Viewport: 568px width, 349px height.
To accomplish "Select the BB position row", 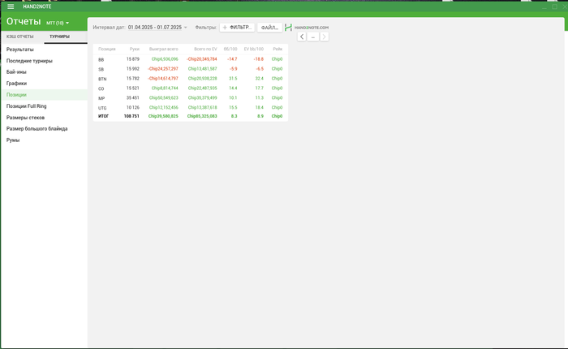I will tap(190, 59).
